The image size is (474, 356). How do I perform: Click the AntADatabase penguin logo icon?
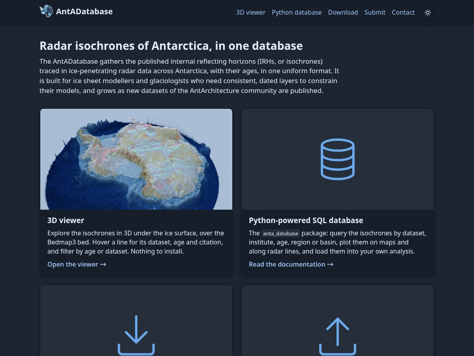[46, 11]
